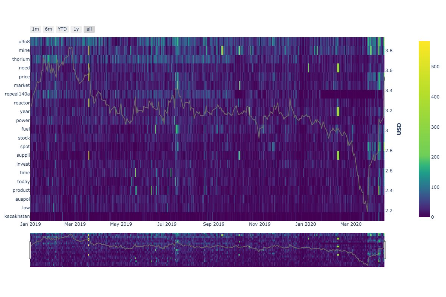Screen dimensions: 446x297
Task: Click the color scale bar legend
Action: [424, 129]
